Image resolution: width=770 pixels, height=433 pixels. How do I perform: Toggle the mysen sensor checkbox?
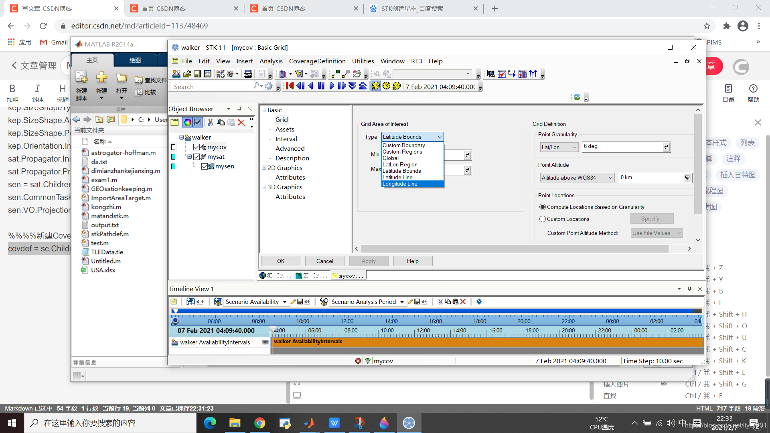pyautogui.click(x=205, y=166)
